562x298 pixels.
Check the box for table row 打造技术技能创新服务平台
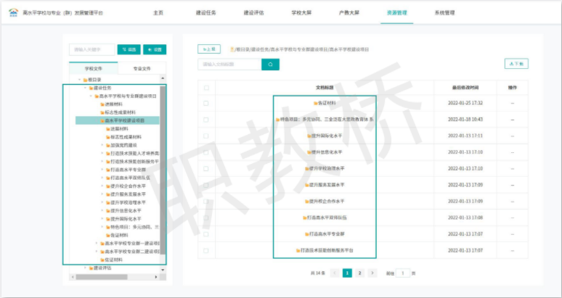pyautogui.click(x=206, y=250)
